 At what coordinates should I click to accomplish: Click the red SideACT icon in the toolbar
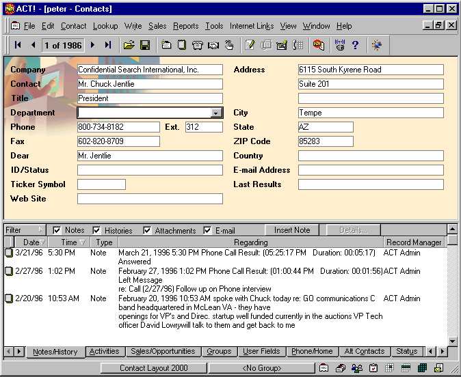point(319,45)
